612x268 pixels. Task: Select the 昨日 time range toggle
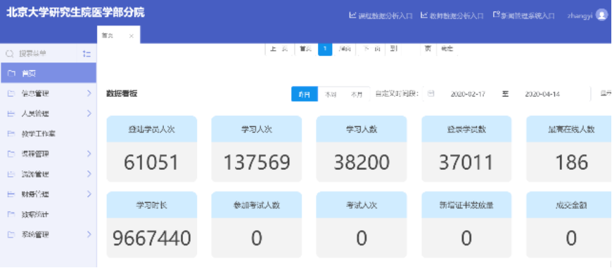[305, 94]
